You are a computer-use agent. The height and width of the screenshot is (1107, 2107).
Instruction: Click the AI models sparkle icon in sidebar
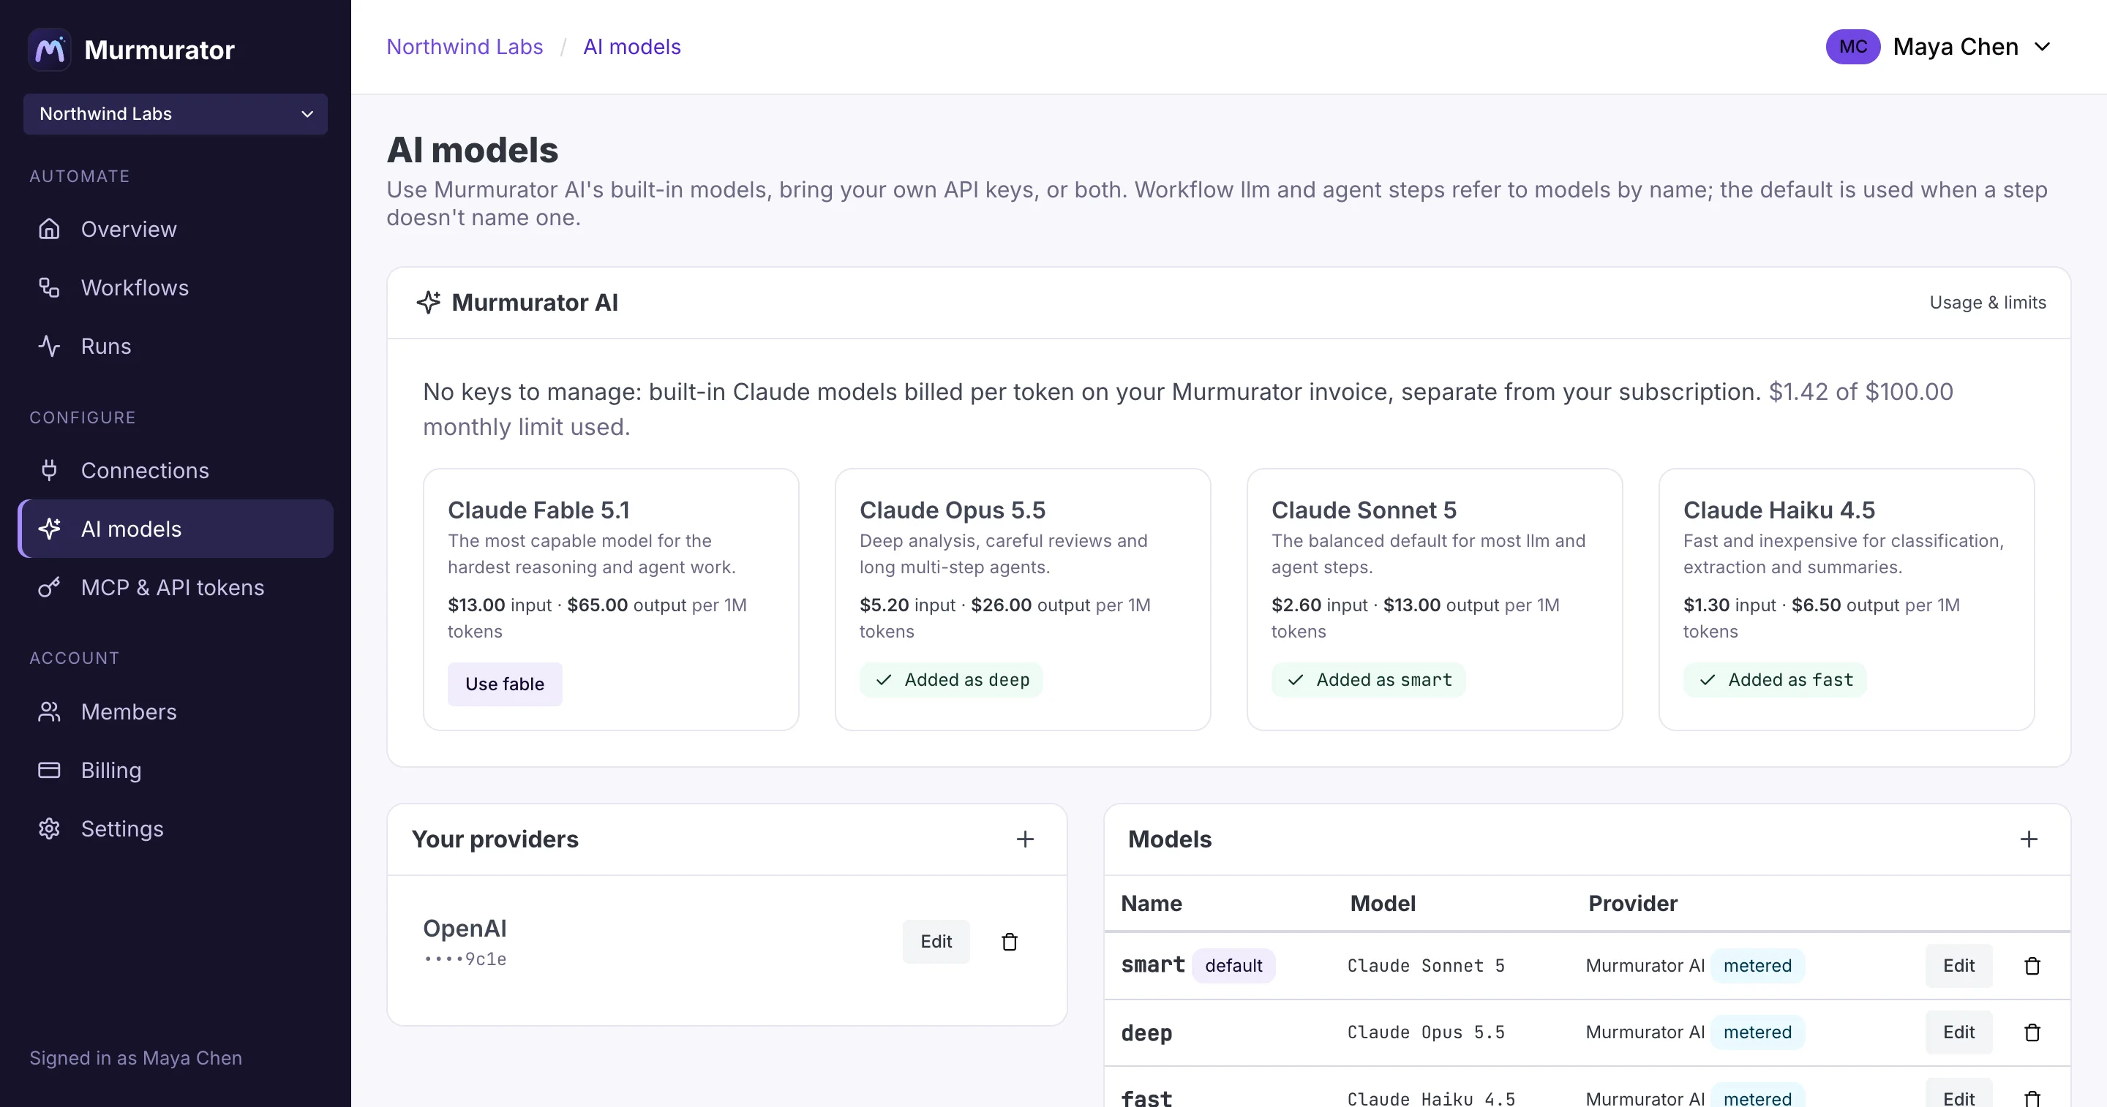(49, 529)
